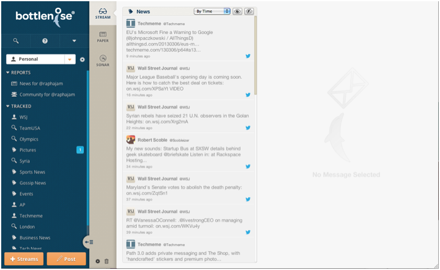Click the News tag icon in the header

(x=131, y=12)
